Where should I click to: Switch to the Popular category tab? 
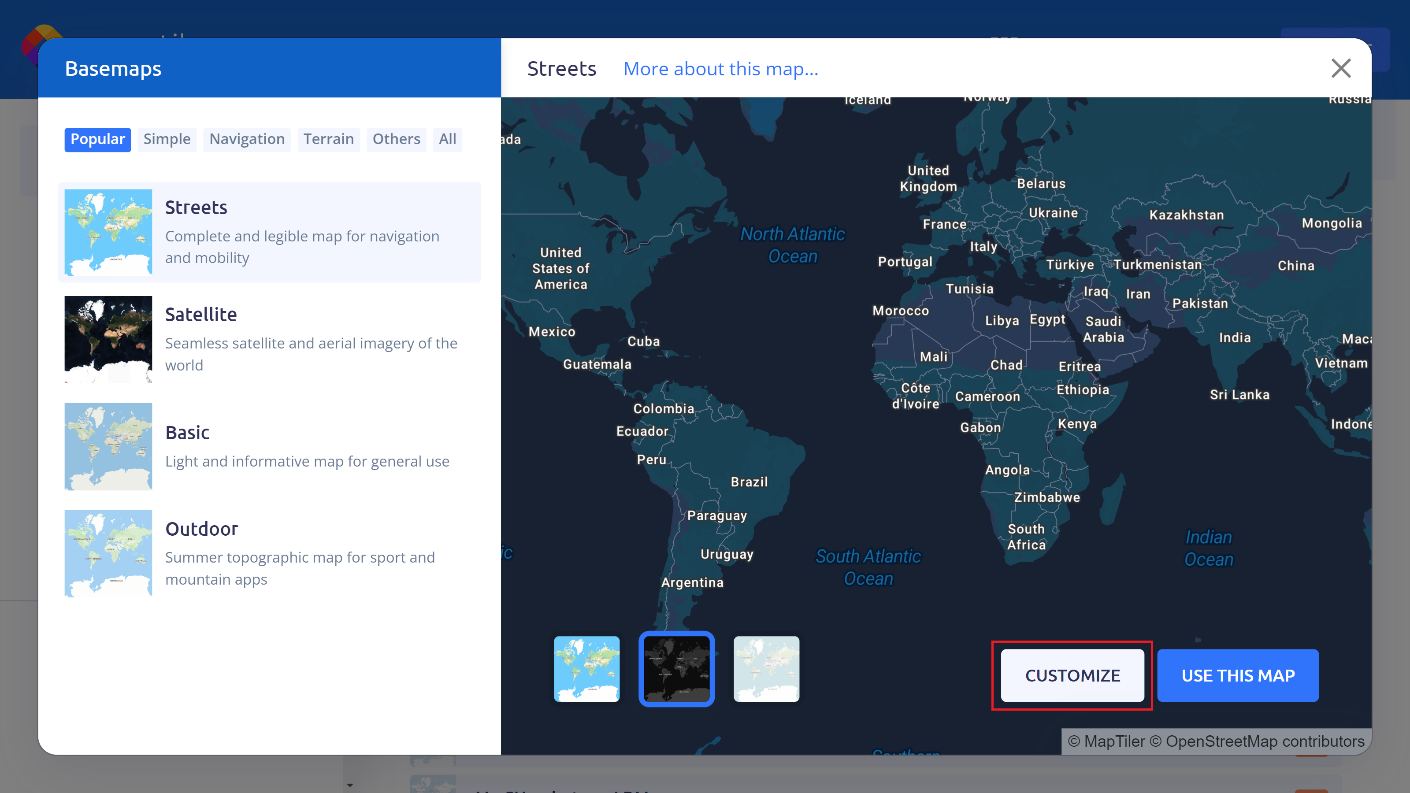pyautogui.click(x=97, y=139)
